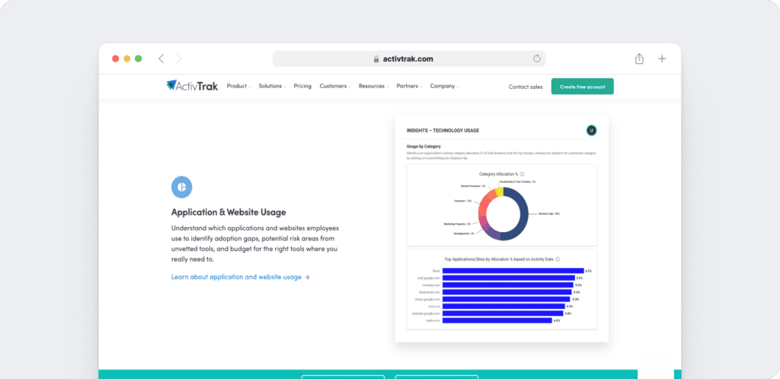This screenshot has width=780, height=379.
Task: Click the blue pie chart icon
Action: pyautogui.click(x=181, y=186)
